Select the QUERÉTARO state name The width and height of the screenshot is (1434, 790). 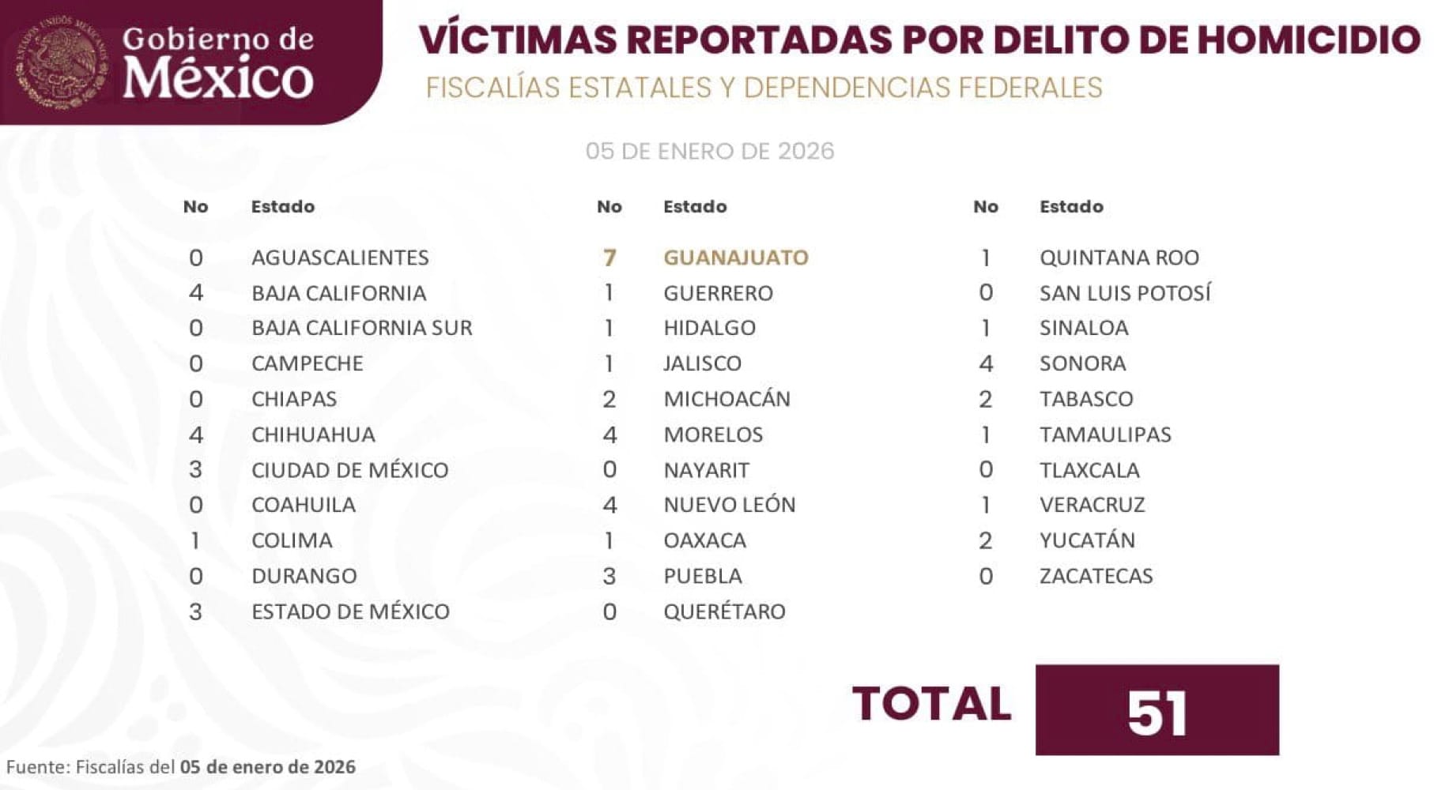click(x=724, y=611)
